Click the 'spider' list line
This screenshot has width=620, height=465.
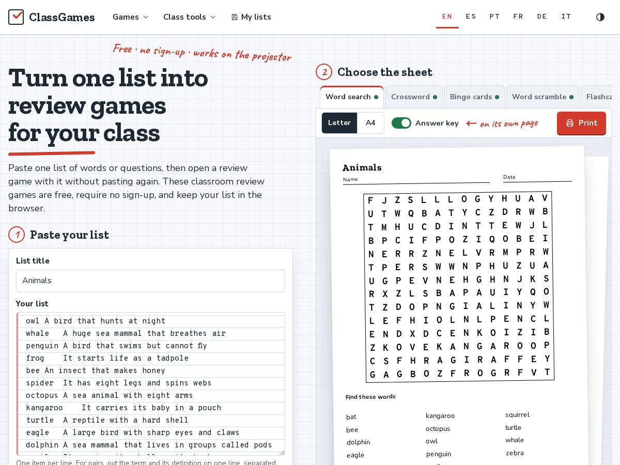119,383
